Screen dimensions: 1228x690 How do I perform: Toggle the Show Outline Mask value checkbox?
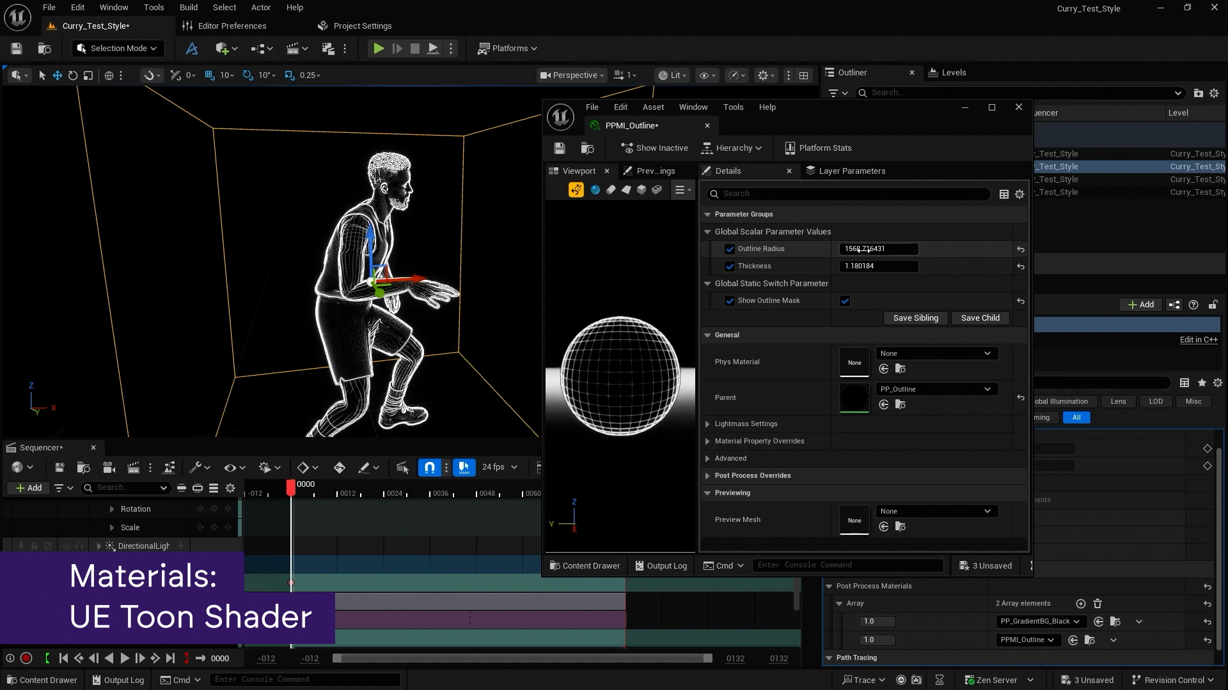[x=845, y=301]
